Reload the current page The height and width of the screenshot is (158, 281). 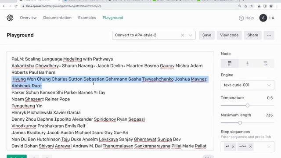click(x=16, y=6)
